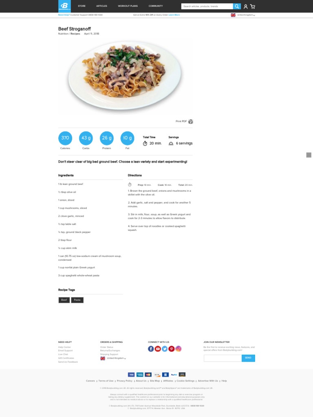Open the Workout Plans menu
The width and height of the screenshot is (313, 417).
click(x=128, y=6)
